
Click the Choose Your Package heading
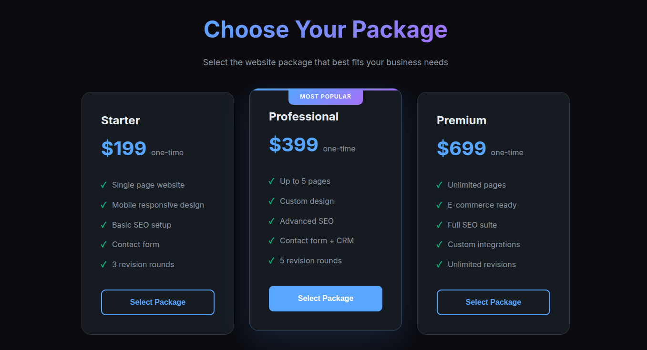[326, 29]
